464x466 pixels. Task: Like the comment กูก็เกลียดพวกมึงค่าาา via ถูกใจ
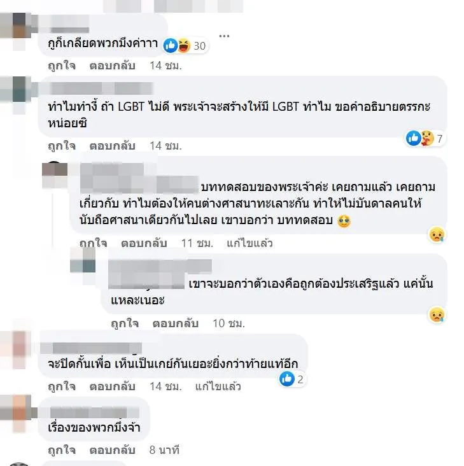pyautogui.click(x=62, y=66)
